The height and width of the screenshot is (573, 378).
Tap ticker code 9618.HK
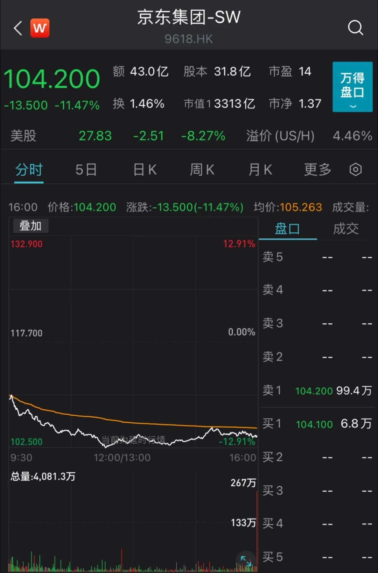pos(189,39)
